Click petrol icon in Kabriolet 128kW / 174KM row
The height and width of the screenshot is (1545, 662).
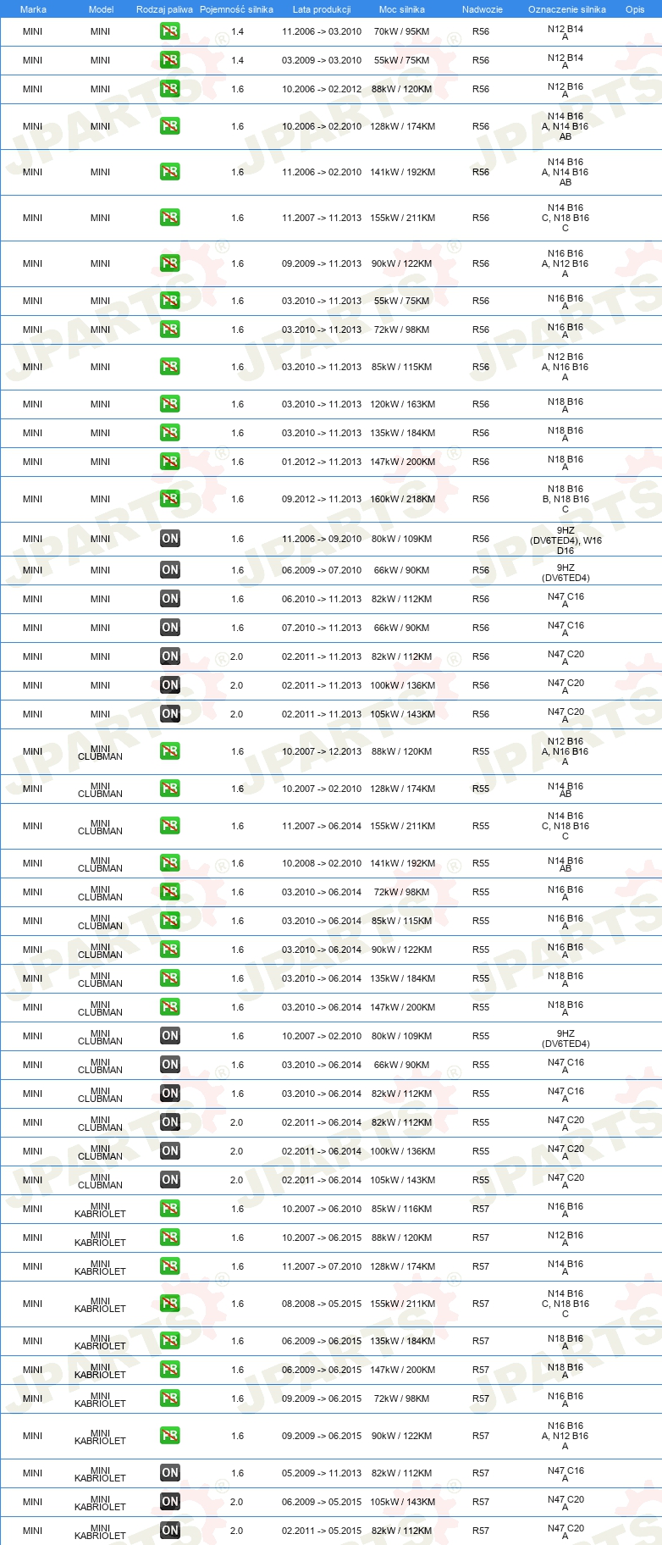click(170, 1266)
